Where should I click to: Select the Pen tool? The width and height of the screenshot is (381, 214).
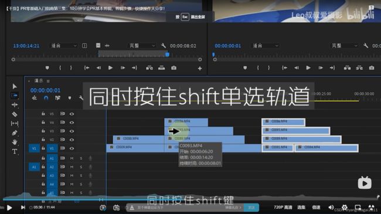pos(15,133)
